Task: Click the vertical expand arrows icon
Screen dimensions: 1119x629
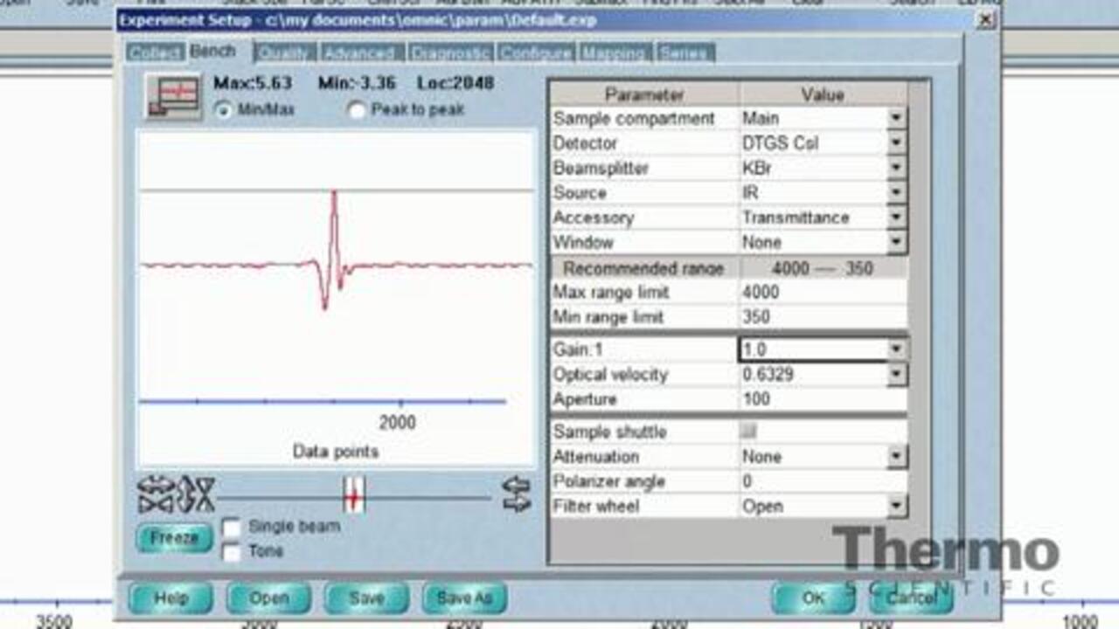Action: click(185, 494)
